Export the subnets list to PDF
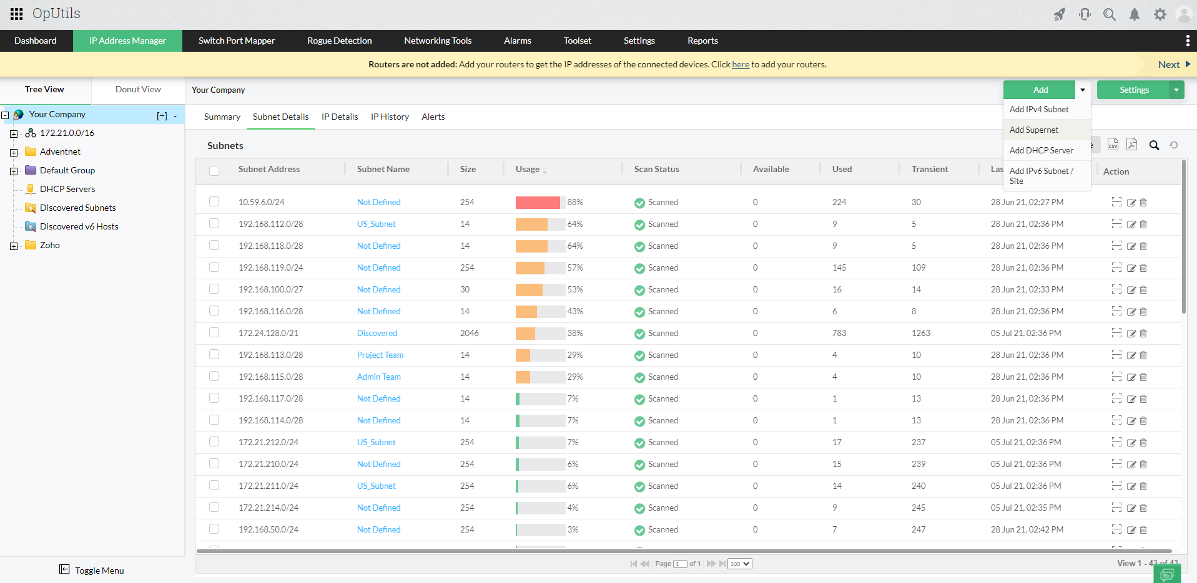This screenshot has height=583, width=1197. coord(1131,144)
